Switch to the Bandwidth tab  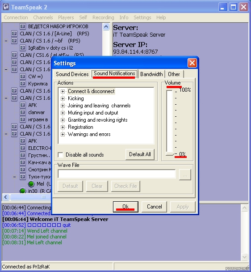[151, 74]
